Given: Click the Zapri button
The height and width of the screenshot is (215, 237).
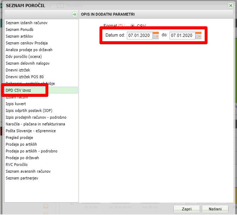Looking at the screenshot, I should click(187, 209).
